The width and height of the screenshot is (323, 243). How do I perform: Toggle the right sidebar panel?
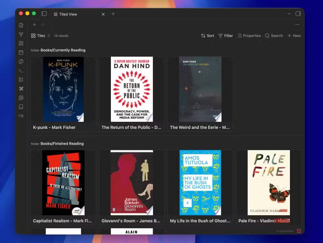(298, 14)
